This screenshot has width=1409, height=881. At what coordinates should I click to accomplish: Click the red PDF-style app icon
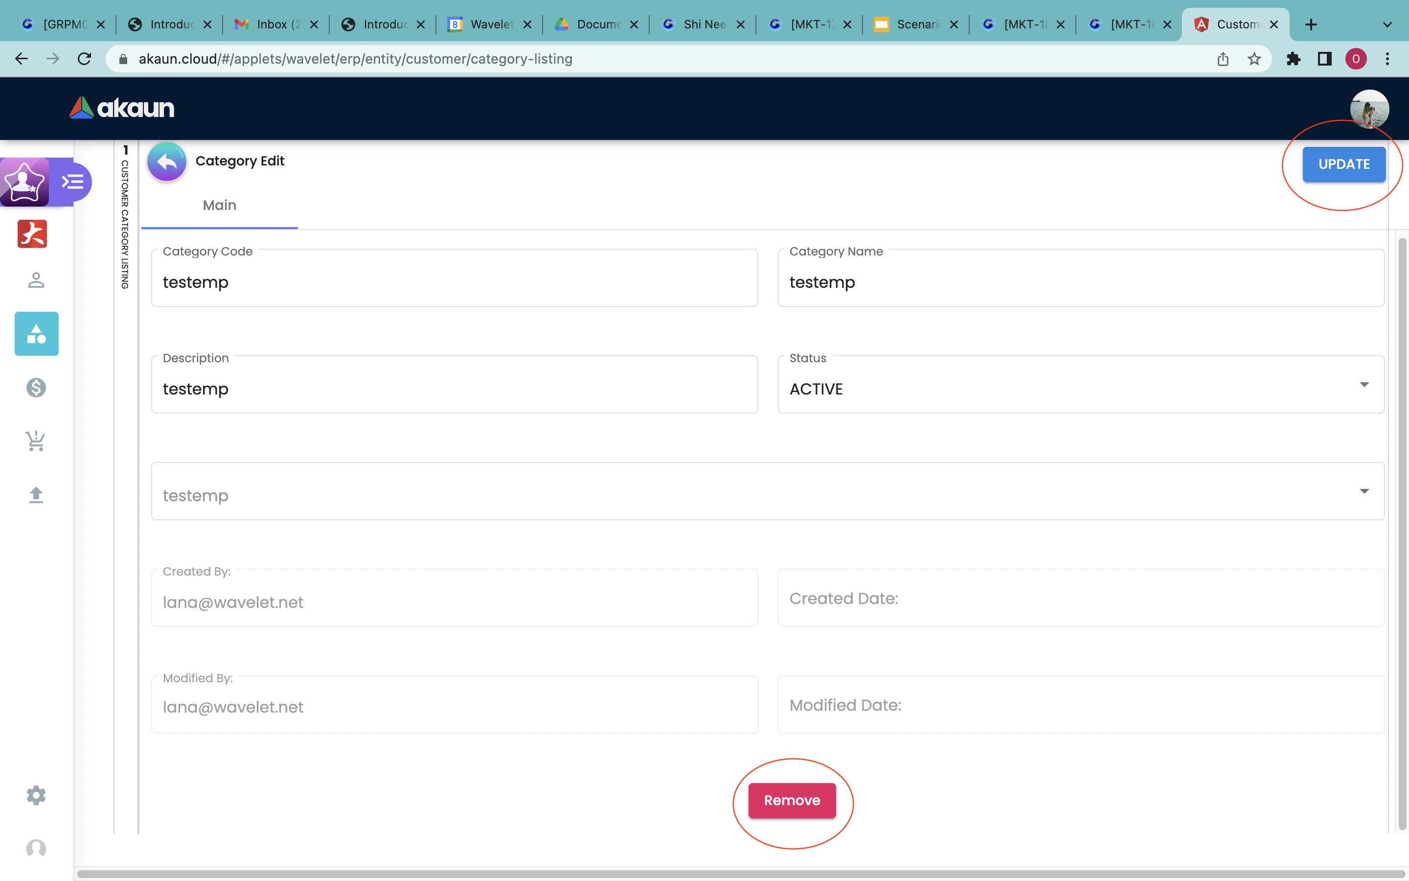(32, 233)
